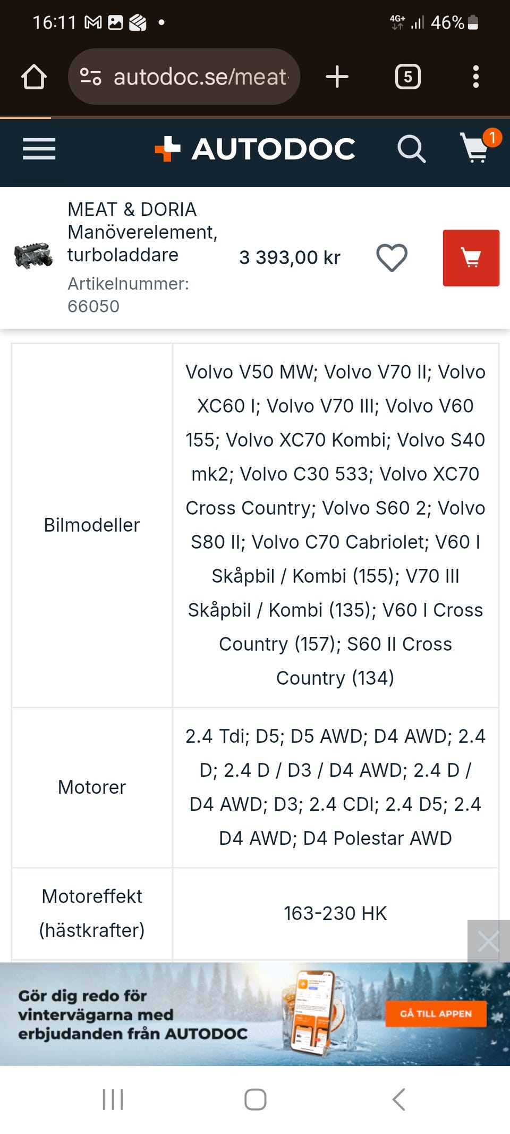Open browser three-dot overflow menu
This screenshot has width=510, height=1134.
coord(475,77)
